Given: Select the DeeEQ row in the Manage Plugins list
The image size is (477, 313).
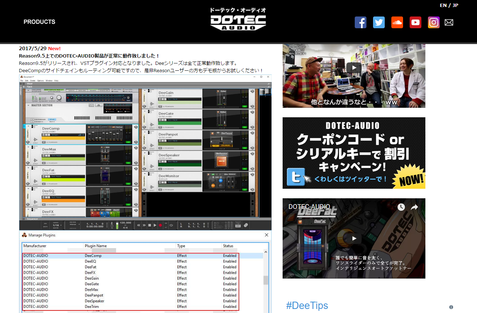Looking at the screenshot, I should coord(143,261).
